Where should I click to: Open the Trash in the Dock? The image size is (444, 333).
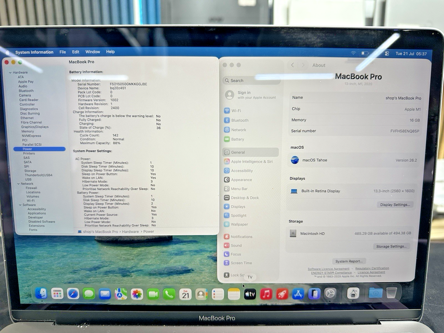click(391, 293)
